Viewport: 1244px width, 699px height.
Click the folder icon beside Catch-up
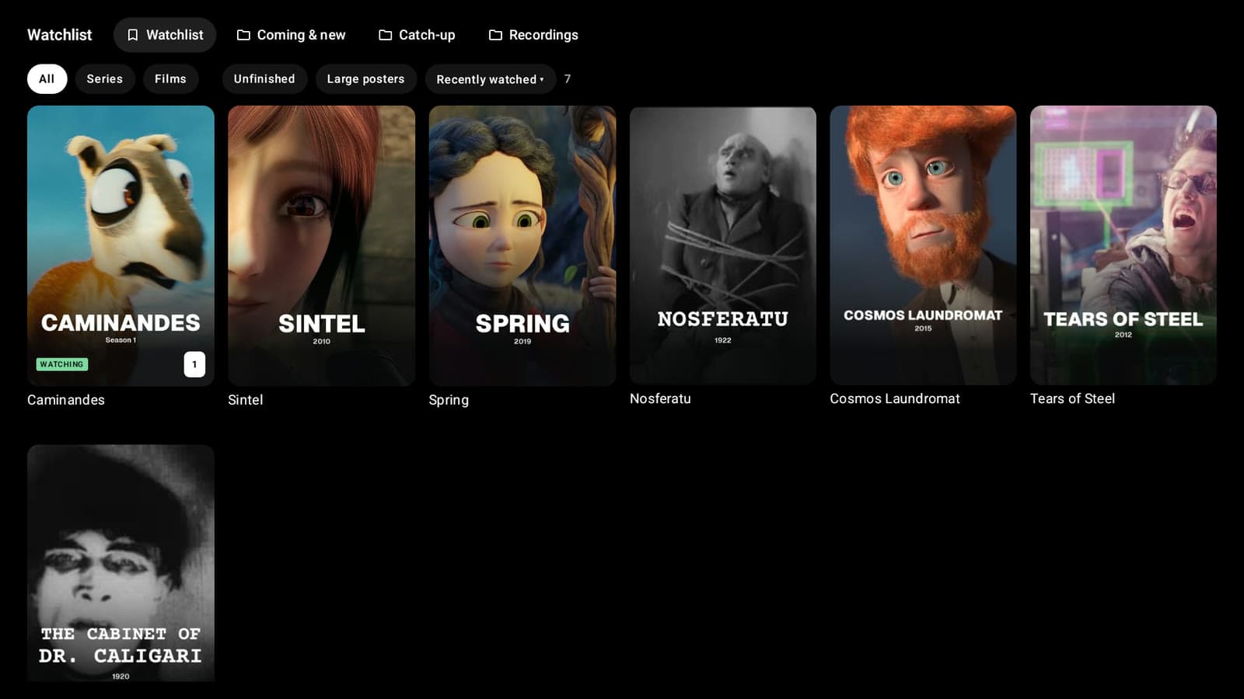(x=385, y=35)
